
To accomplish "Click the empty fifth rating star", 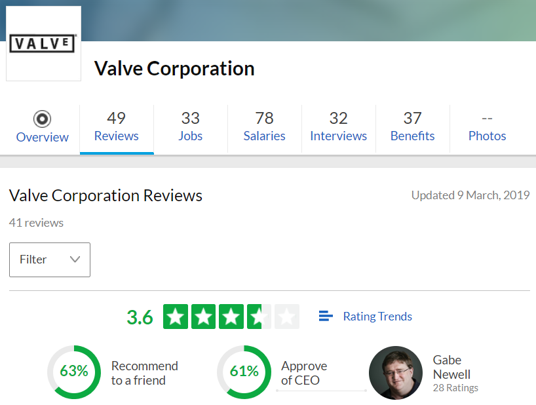I will tap(287, 317).
